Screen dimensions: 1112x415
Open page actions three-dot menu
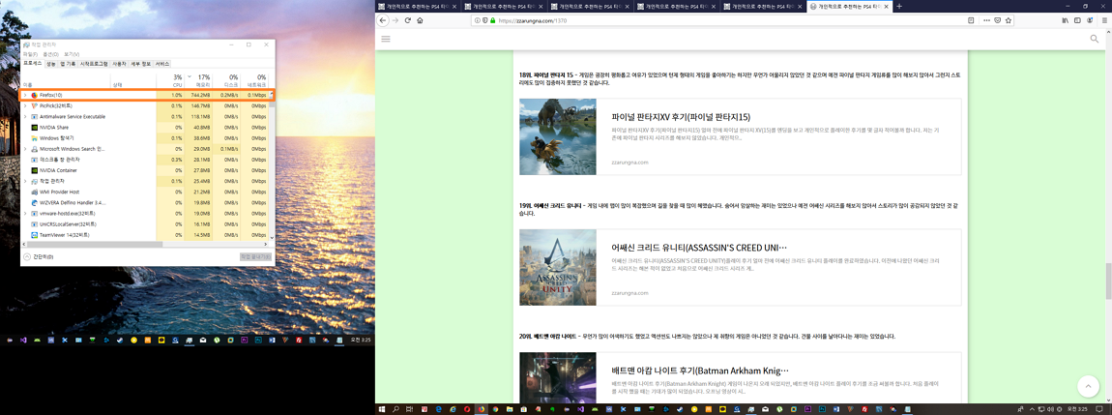click(x=986, y=20)
